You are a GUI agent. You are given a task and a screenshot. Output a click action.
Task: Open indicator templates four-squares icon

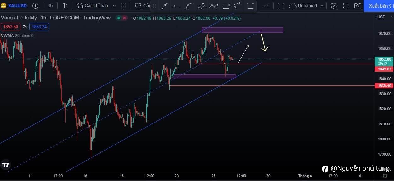coord(123,6)
